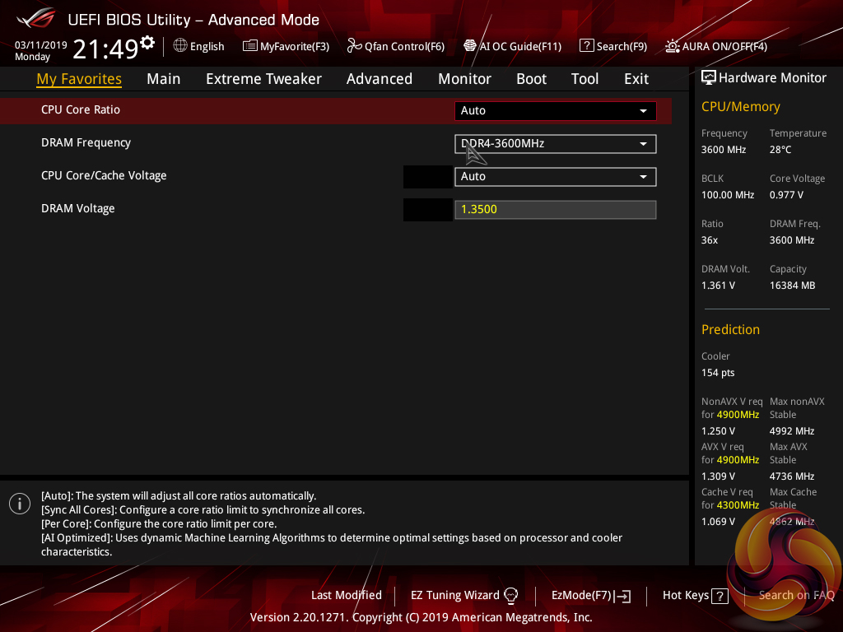843x632 pixels.
Task: Click the DRAM Volt. 1.361 V value
Action: point(718,286)
